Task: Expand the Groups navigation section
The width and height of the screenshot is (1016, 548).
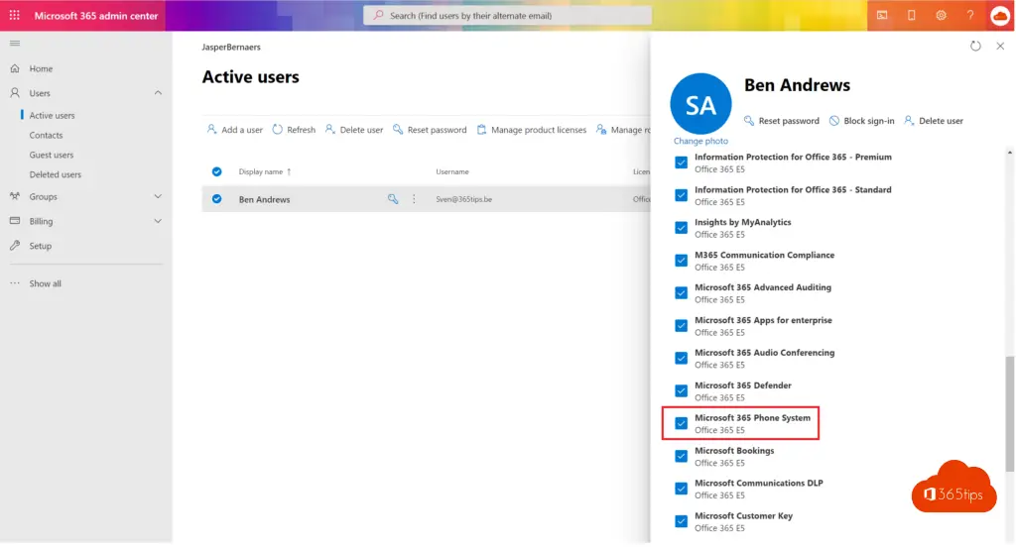Action: tap(158, 197)
